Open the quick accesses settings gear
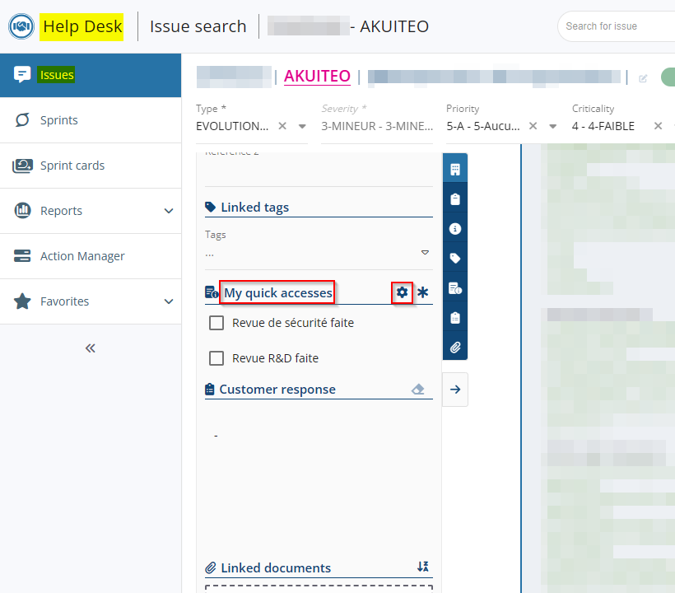 [x=402, y=292]
